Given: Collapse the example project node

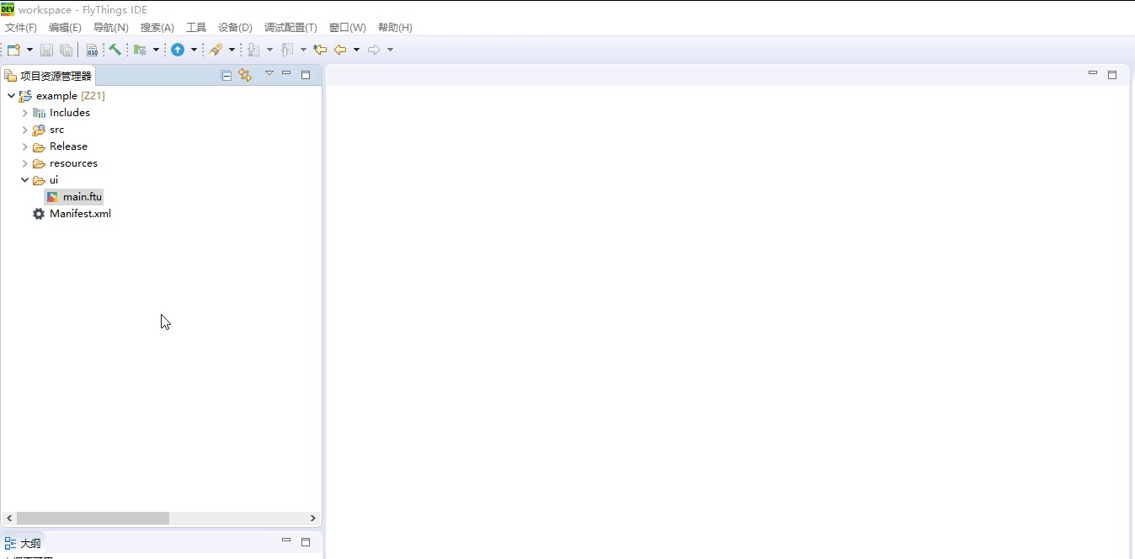Looking at the screenshot, I should coord(11,96).
